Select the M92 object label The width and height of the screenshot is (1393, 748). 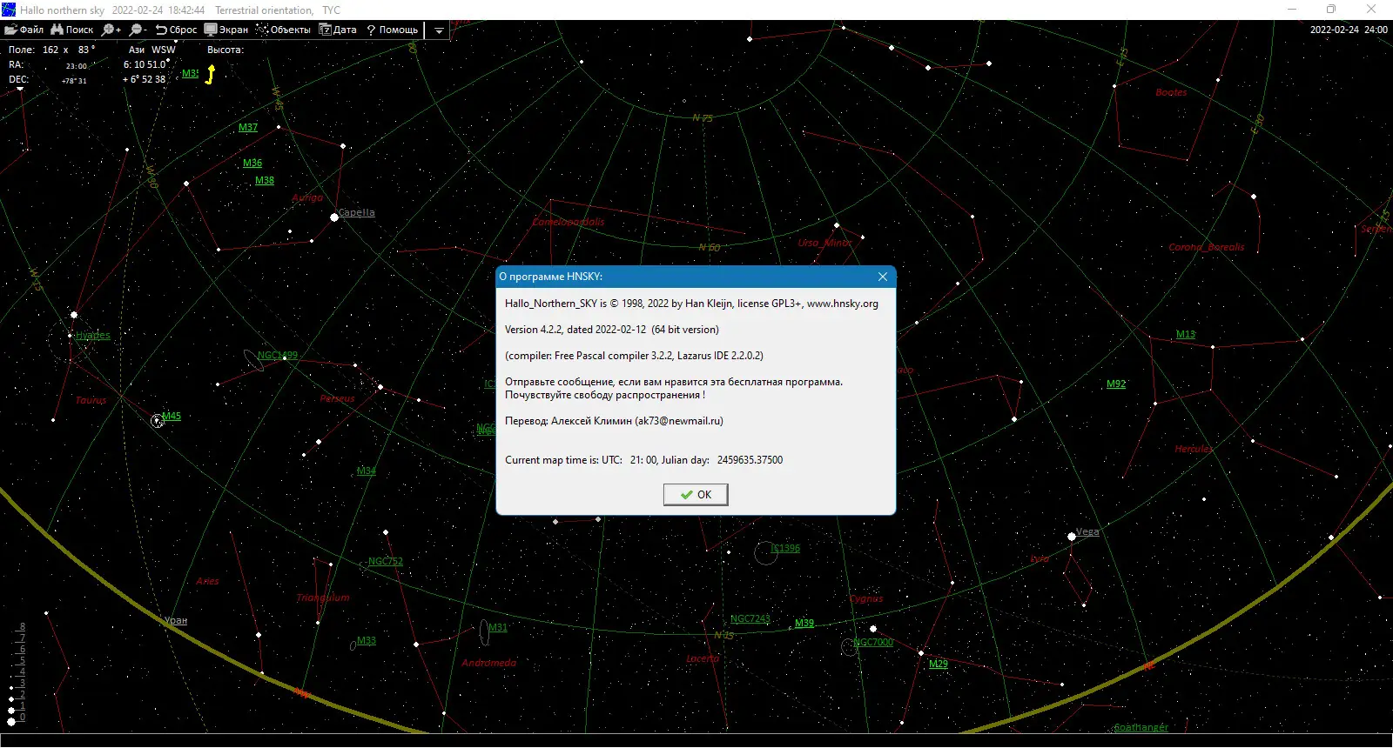(1116, 384)
